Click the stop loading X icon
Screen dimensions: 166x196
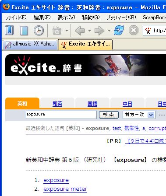click(x=134, y=30)
